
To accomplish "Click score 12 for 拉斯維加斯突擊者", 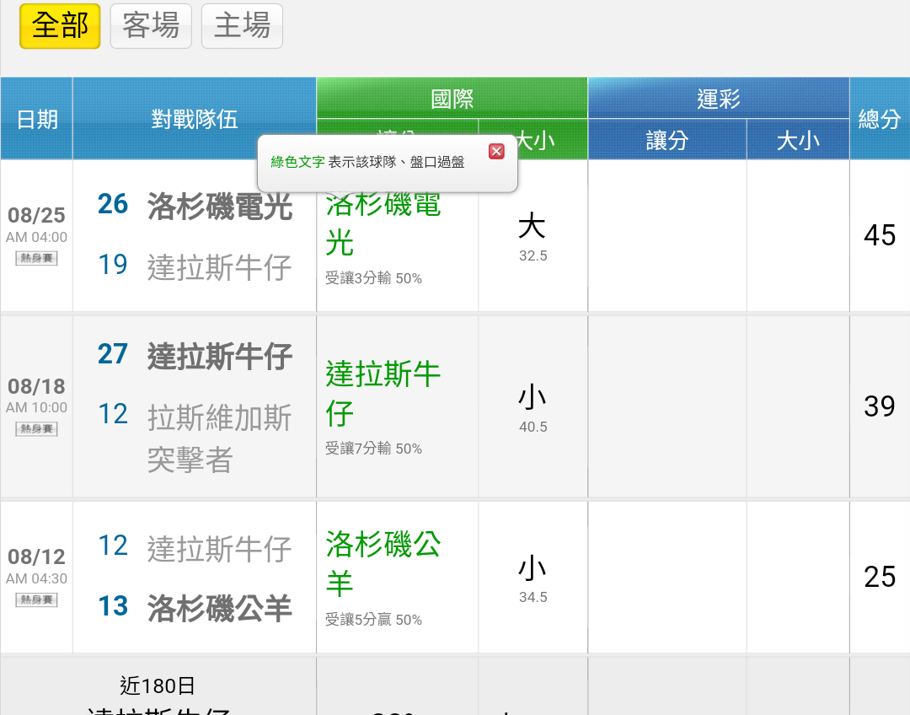I will pyautogui.click(x=113, y=414).
